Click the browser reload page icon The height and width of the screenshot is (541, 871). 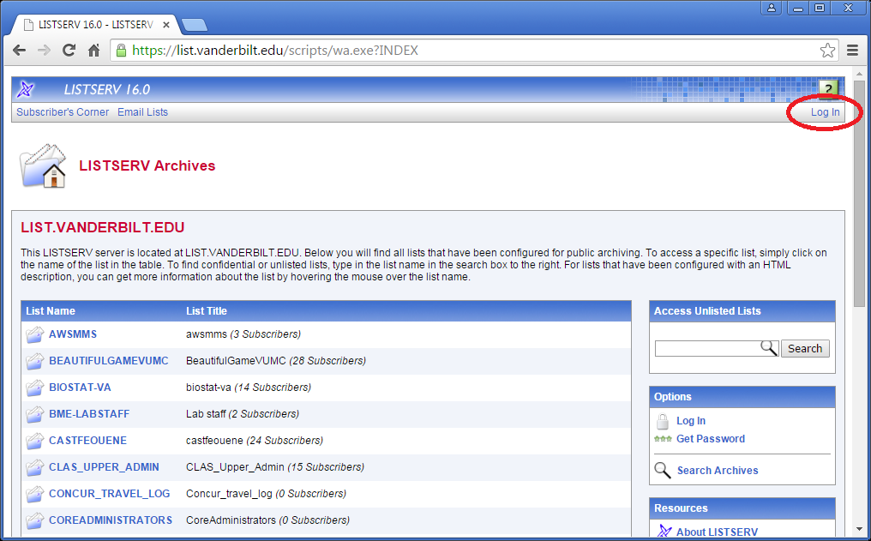coord(69,51)
